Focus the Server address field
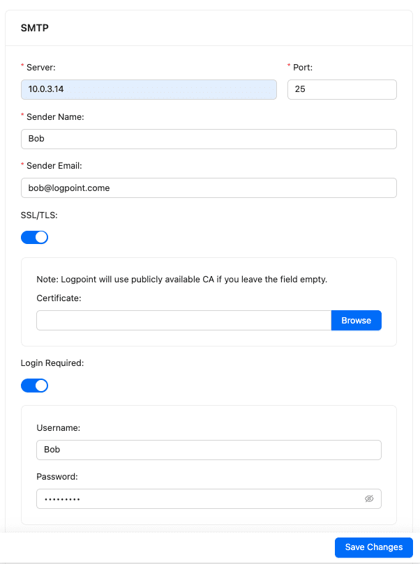 pos(149,89)
